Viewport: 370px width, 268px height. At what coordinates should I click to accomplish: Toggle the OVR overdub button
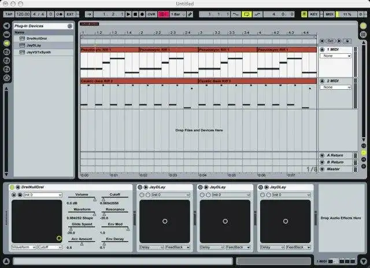point(151,14)
